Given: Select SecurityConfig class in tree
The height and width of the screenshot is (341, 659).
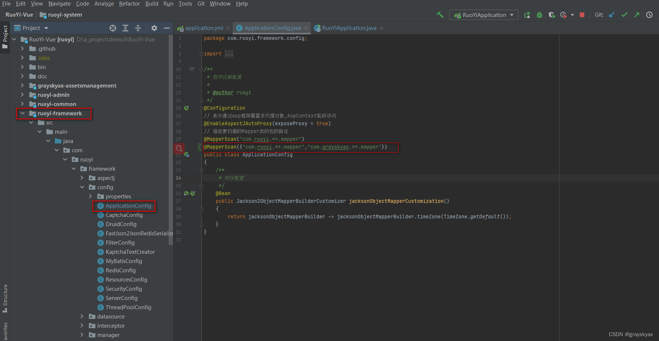Looking at the screenshot, I should 124,289.
